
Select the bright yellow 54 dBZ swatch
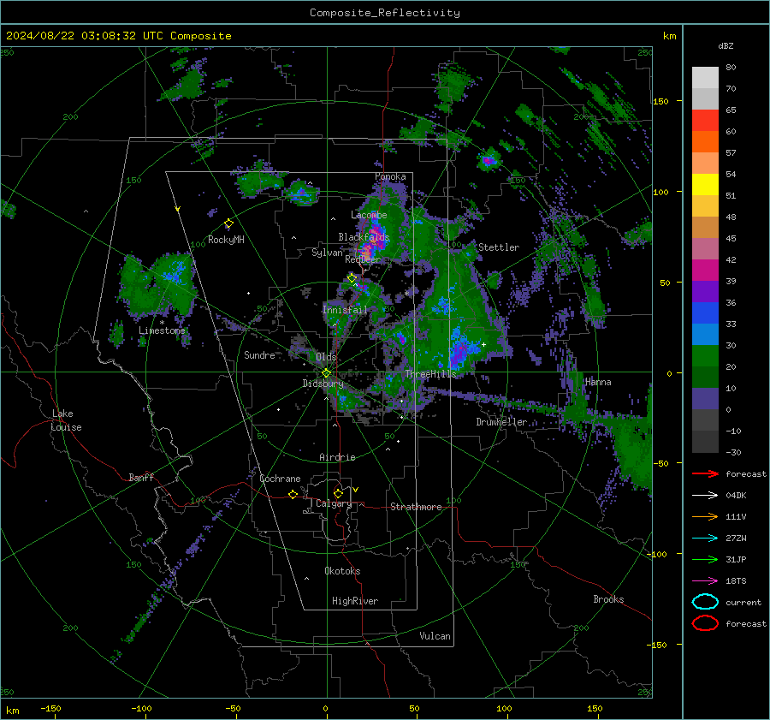(x=705, y=185)
